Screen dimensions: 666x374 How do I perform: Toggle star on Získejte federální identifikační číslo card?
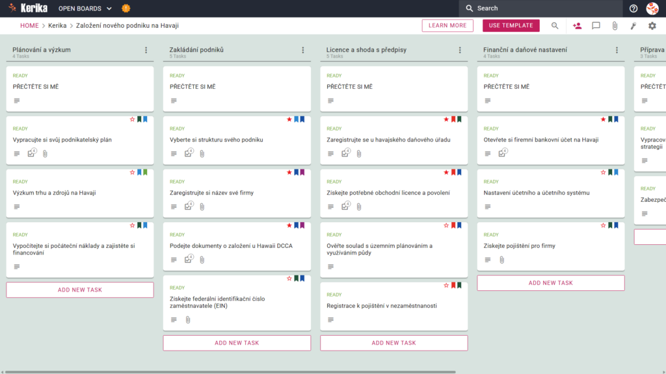[x=289, y=278]
